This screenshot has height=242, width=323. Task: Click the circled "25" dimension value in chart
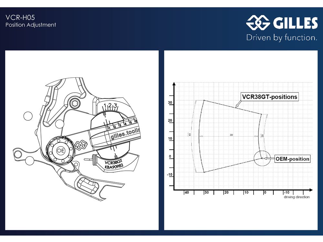point(262,136)
